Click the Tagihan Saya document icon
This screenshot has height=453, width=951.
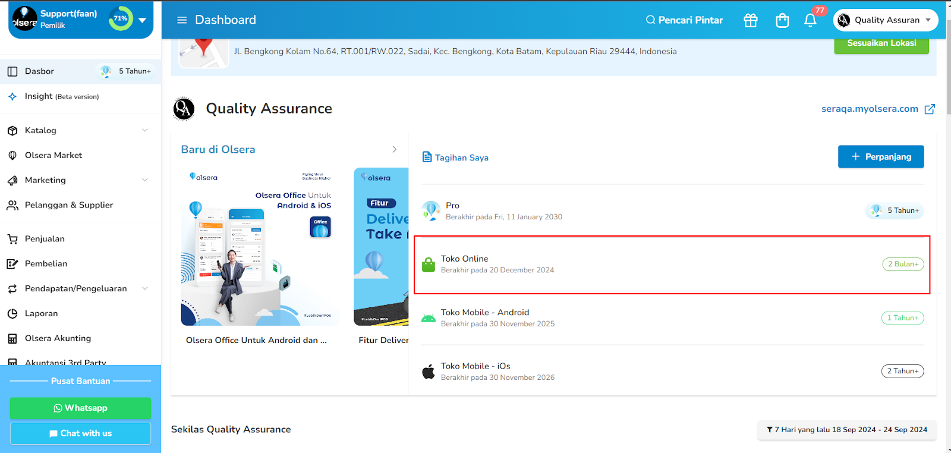coord(427,157)
